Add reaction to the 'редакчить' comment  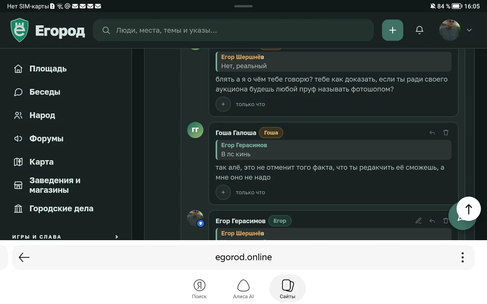[223, 192]
